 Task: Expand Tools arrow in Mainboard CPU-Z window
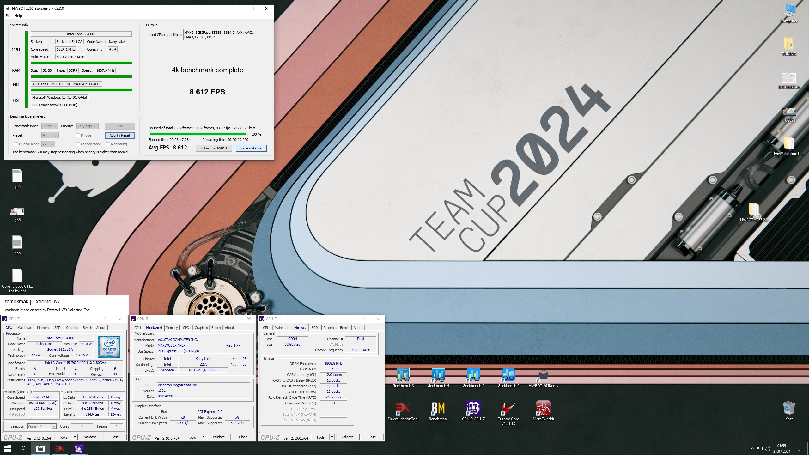click(x=204, y=437)
